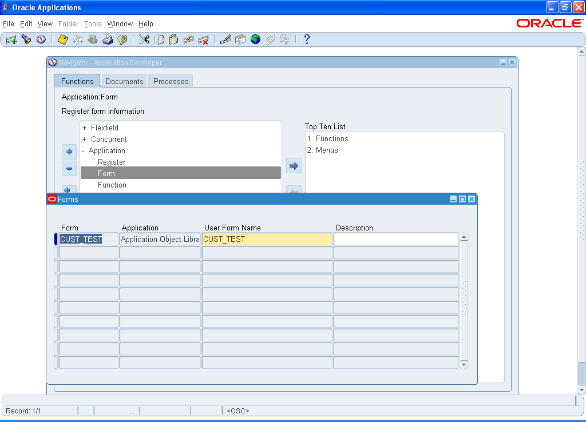586x422 pixels.
Task: Maximize the Forms window
Action: (462, 199)
